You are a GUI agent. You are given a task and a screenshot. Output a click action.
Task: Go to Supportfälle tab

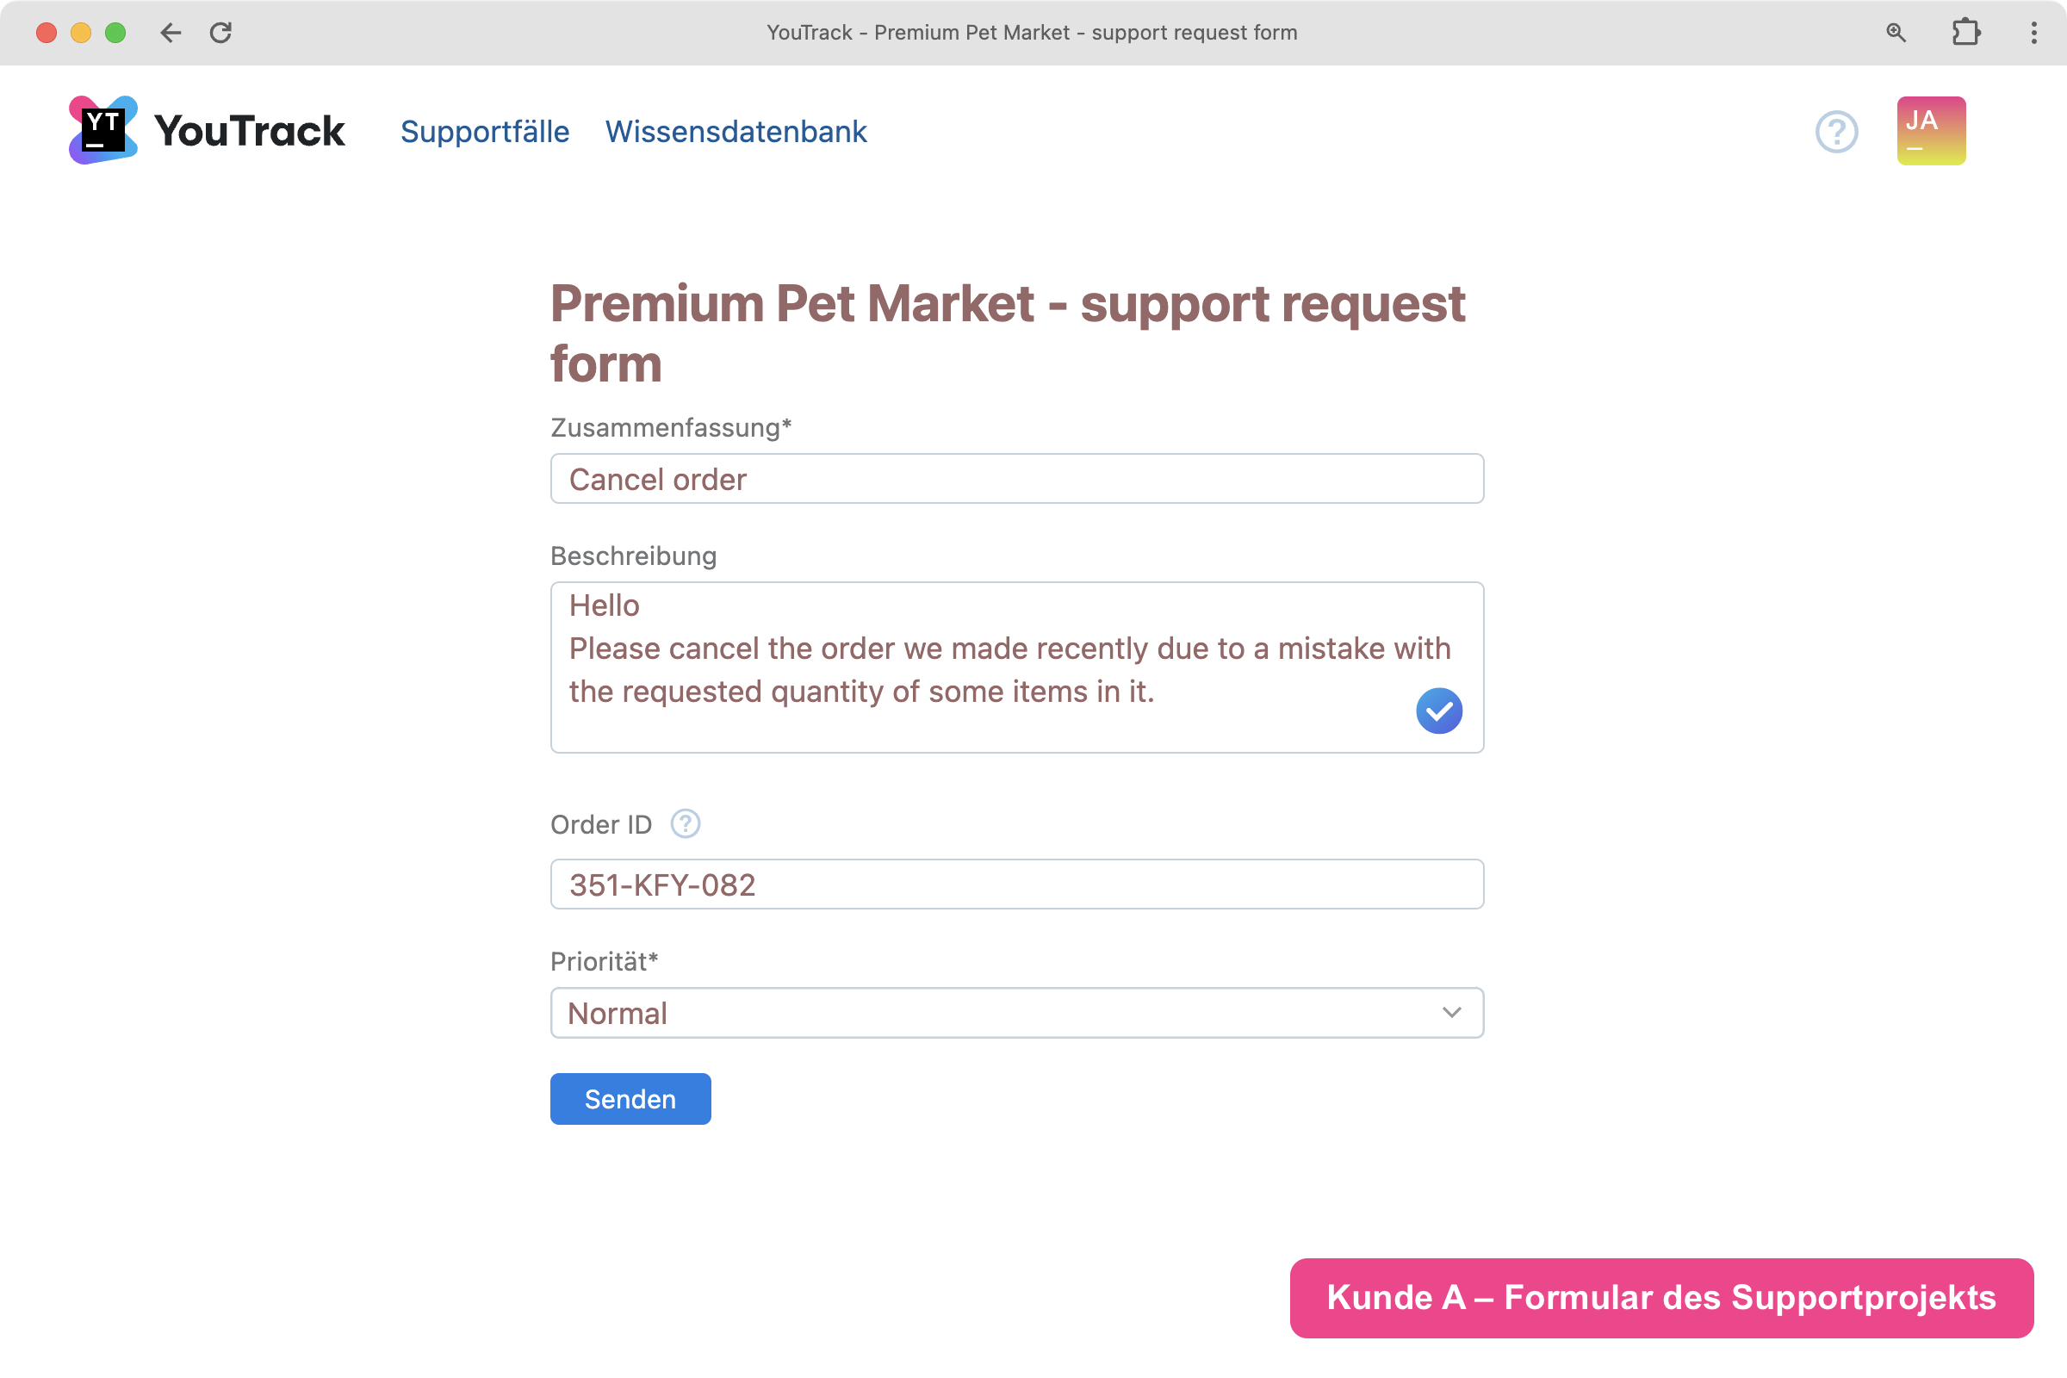[484, 132]
